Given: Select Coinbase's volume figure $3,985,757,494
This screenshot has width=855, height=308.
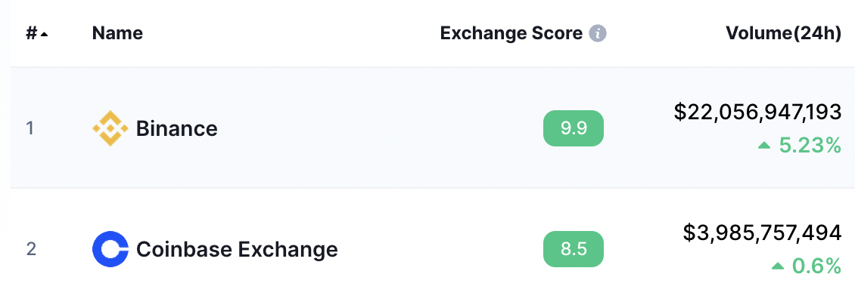Looking at the screenshot, I should (762, 233).
